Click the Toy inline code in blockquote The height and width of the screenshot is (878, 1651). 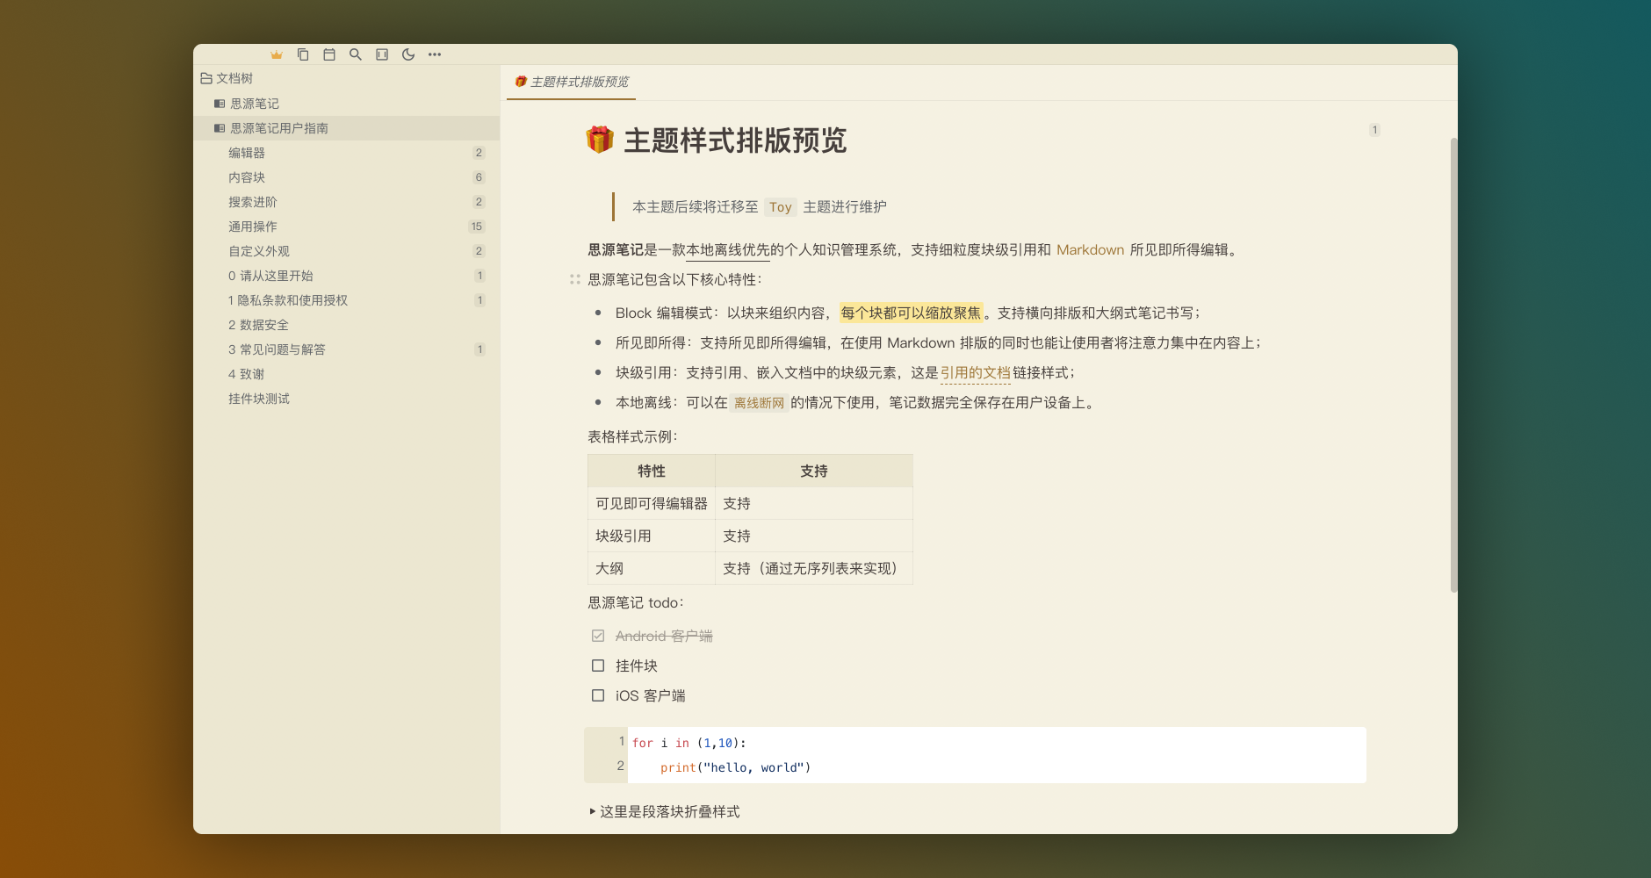(780, 207)
